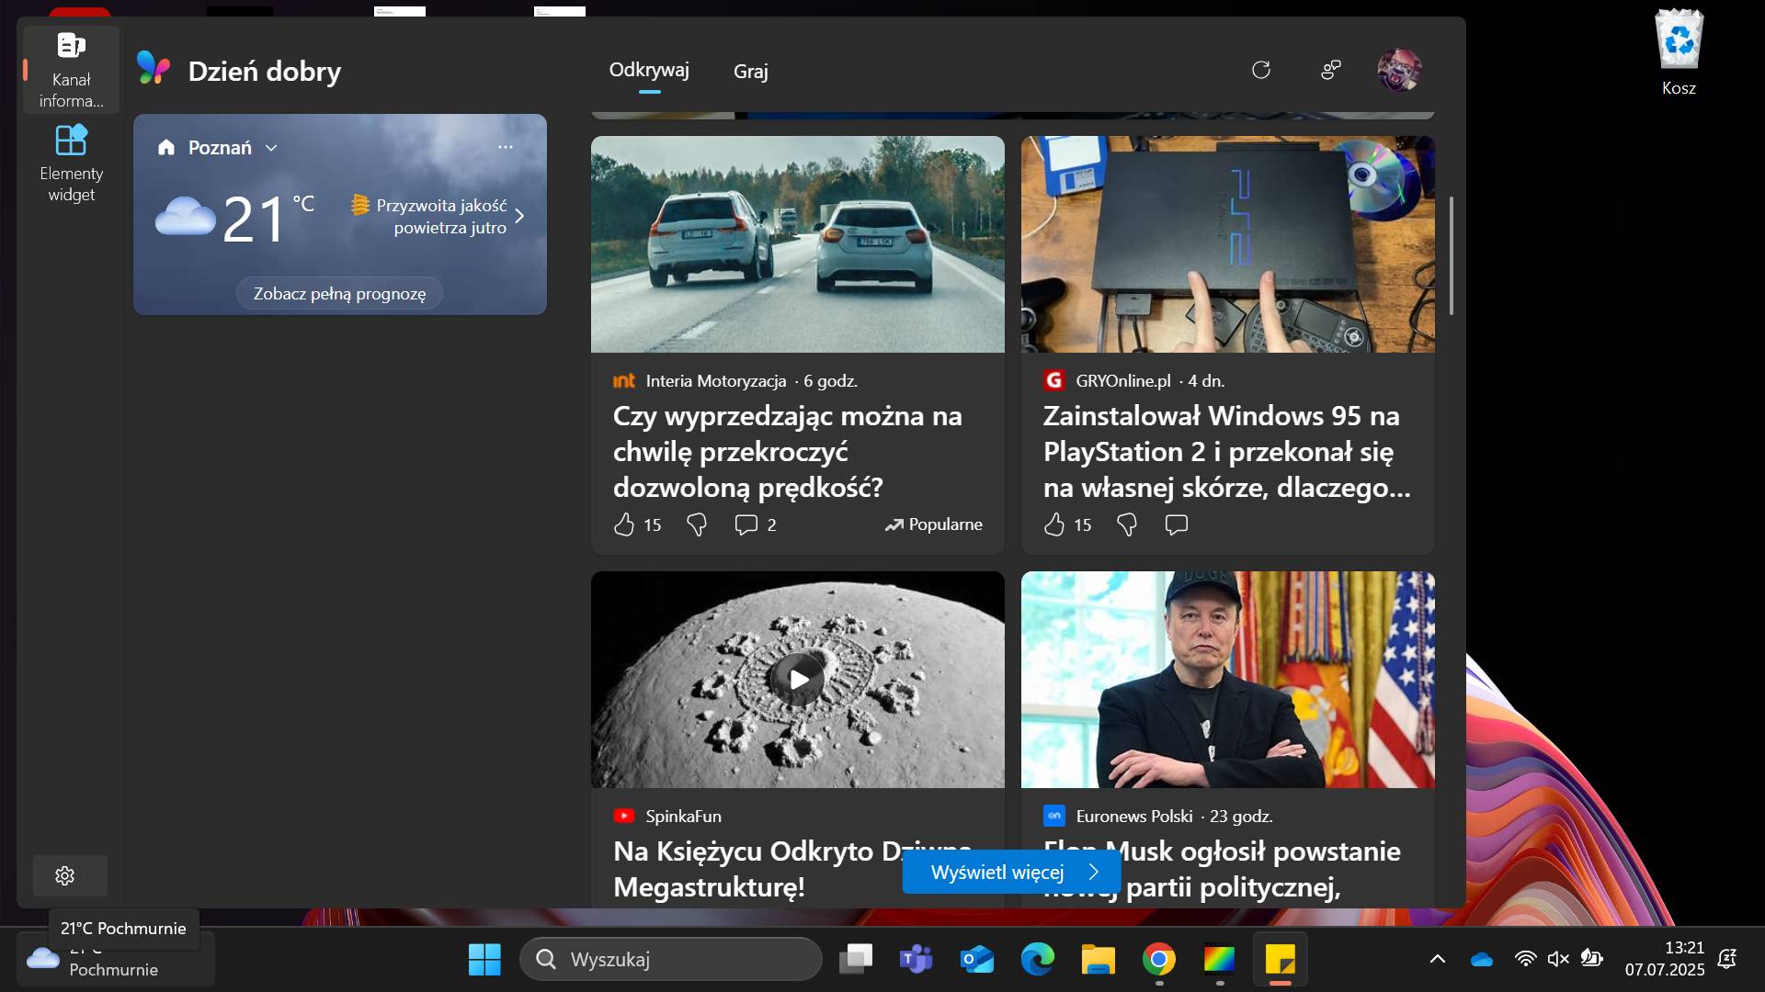Expand the Poznań location dropdown
This screenshot has height=992, width=1765.
[x=271, y=147]
